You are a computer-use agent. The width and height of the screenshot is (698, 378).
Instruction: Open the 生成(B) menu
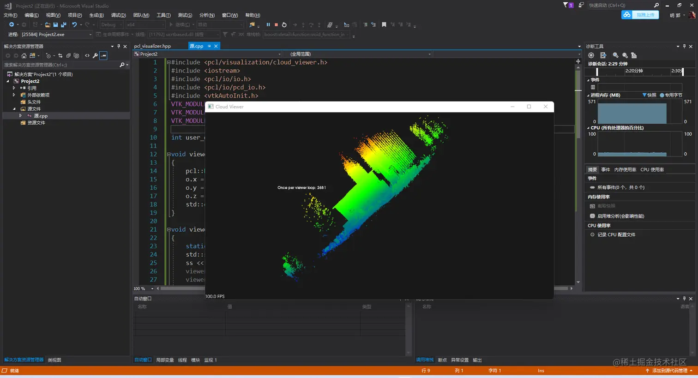point(96,15)
